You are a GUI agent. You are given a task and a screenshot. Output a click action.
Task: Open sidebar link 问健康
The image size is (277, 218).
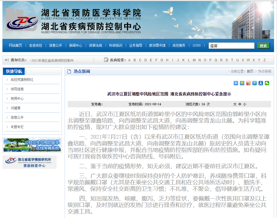point(15,108)
